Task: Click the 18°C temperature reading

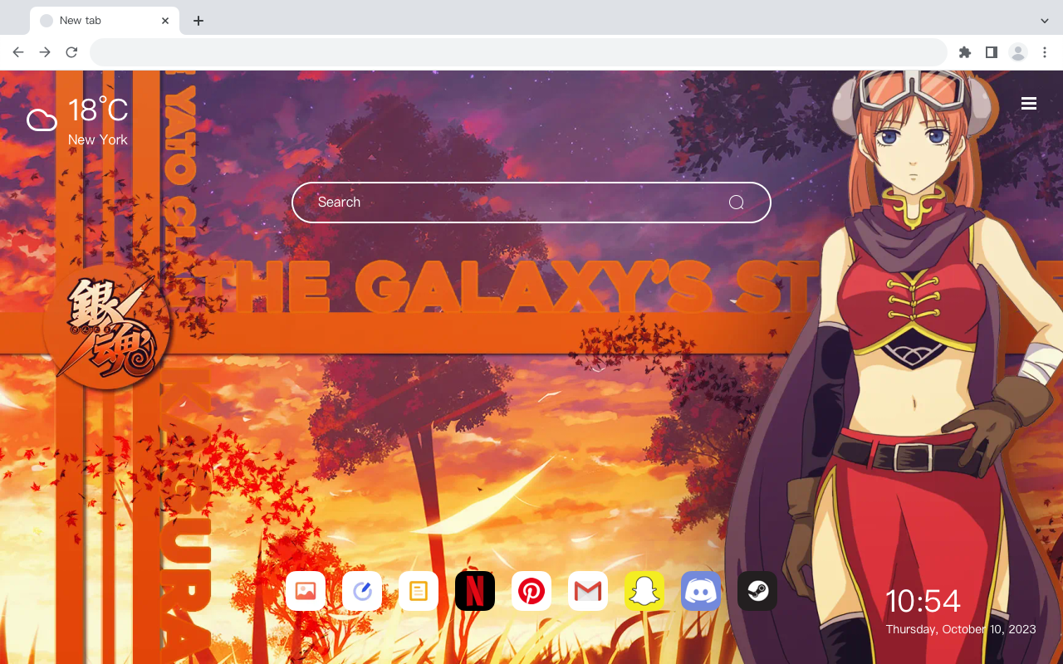Action: pos(98,110)
